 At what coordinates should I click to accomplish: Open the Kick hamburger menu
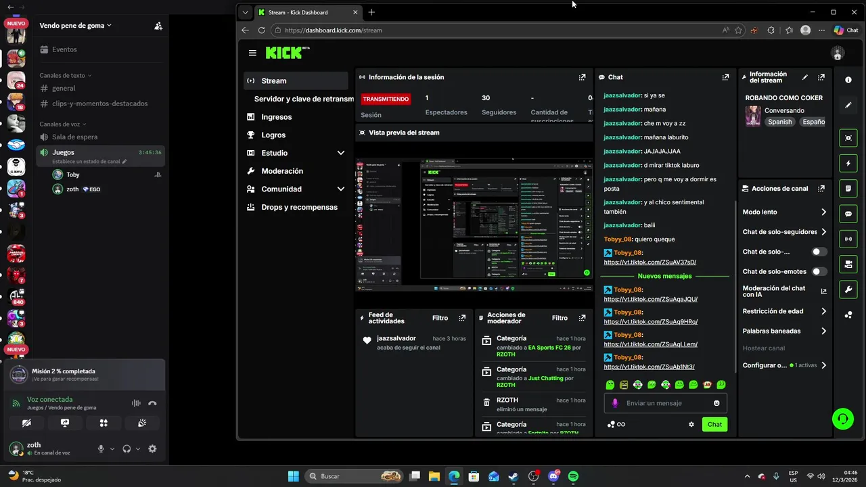pyautogui.click(x=252, y=53)
